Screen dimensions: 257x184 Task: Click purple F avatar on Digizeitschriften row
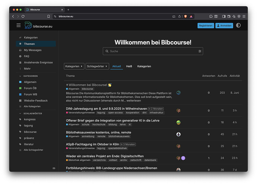point(183,158)
